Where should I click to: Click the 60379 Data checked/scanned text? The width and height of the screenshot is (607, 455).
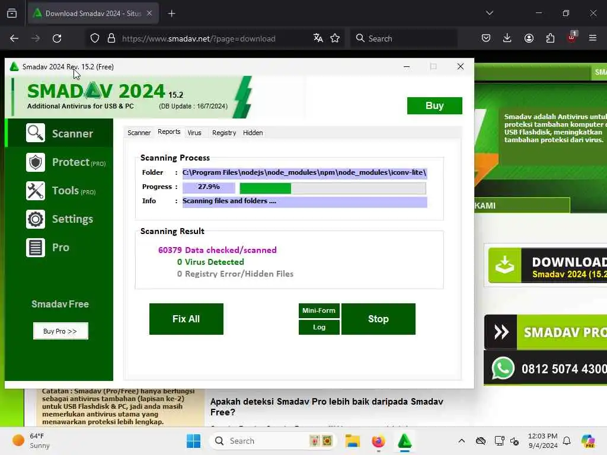[217, 250]
